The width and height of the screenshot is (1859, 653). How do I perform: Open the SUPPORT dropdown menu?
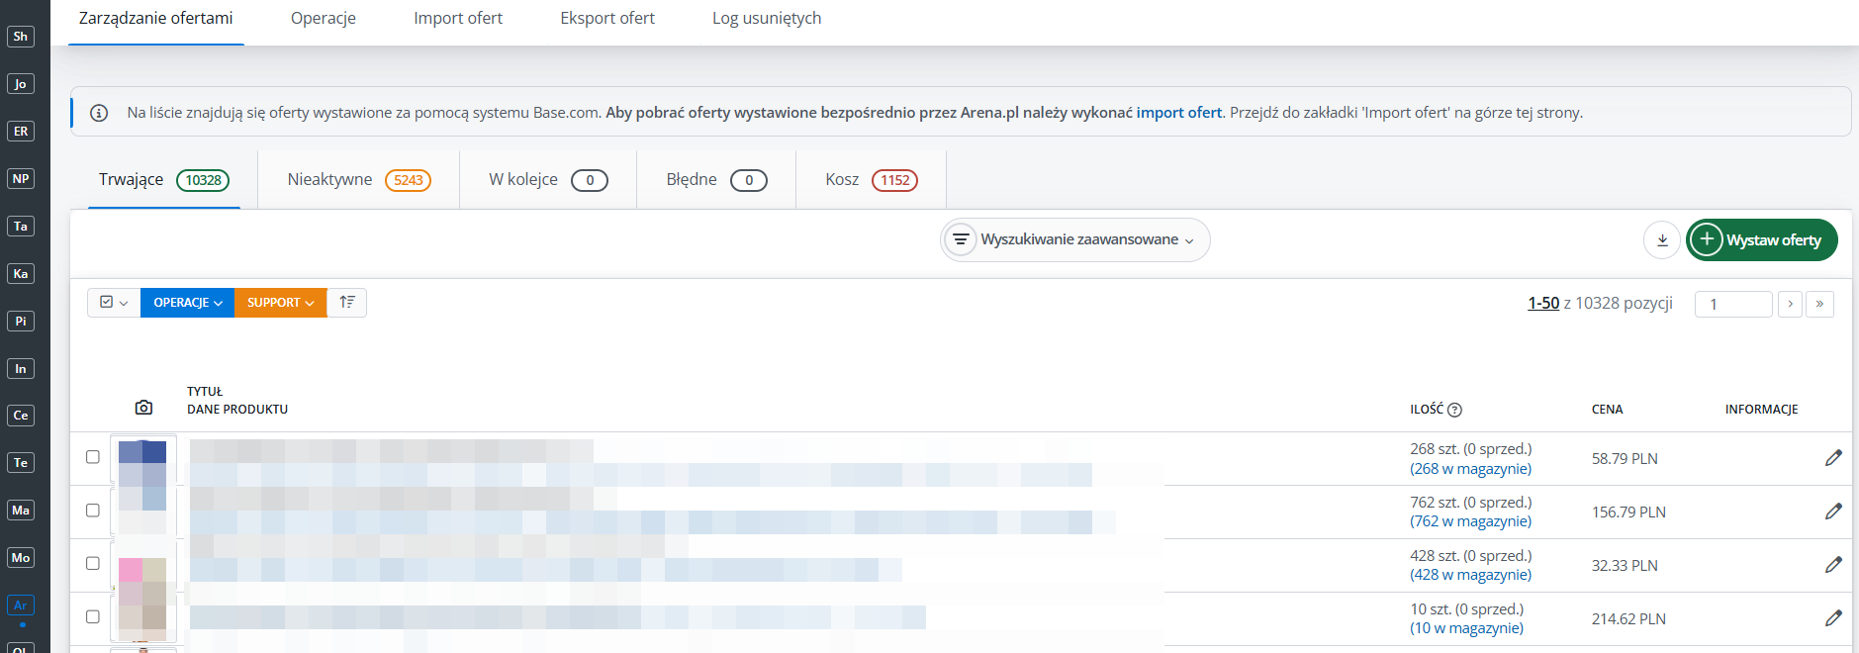click(280, 303)
